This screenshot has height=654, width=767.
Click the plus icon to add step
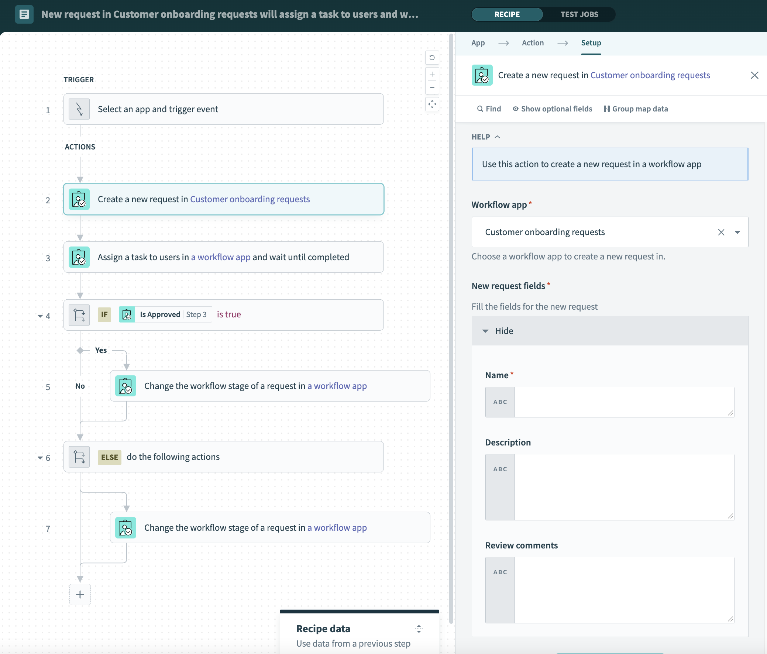[x=80, y=595]
